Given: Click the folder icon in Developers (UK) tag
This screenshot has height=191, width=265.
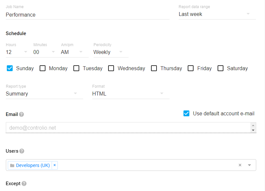Looking at the screenshot, I should pyautogui.click(x=12, y=165).
